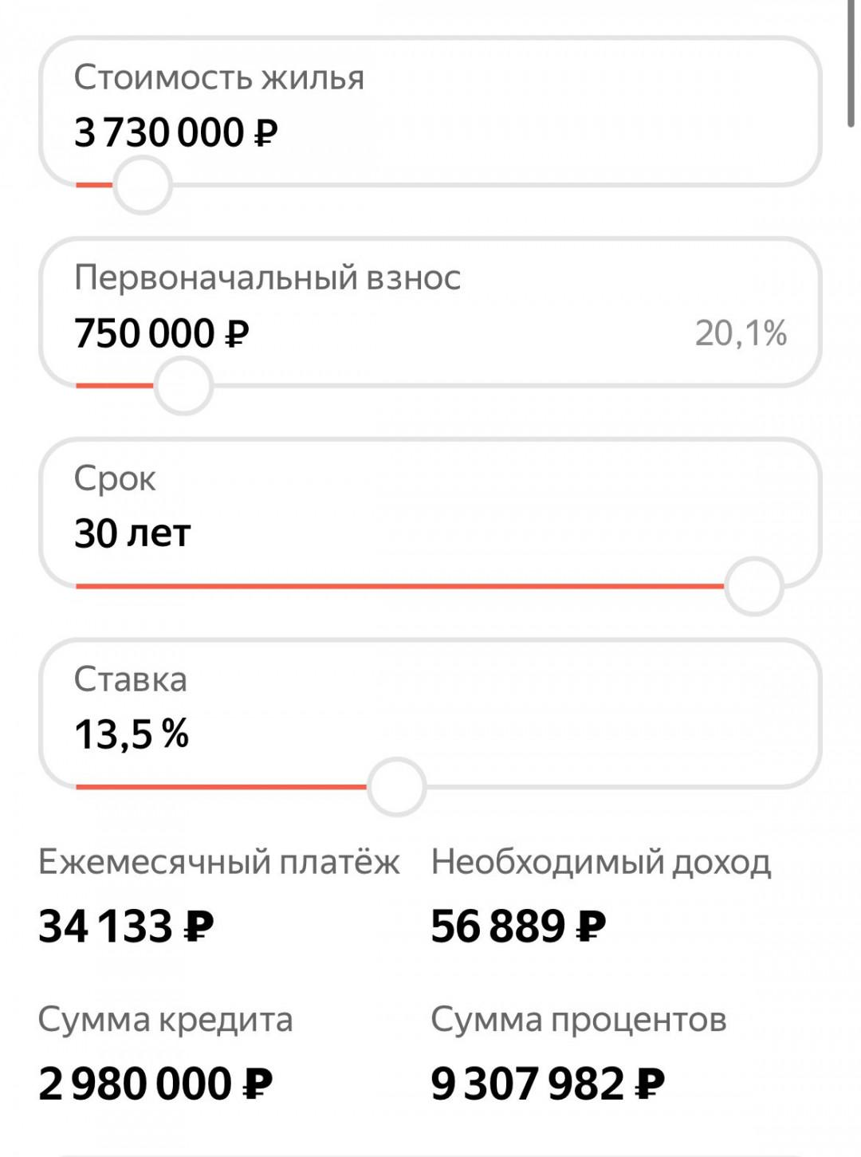Click the Первоначальный взнос field label

point(268,278)
